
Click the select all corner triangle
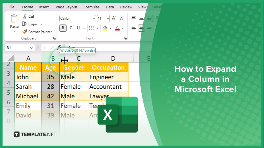tap(10, 58)
